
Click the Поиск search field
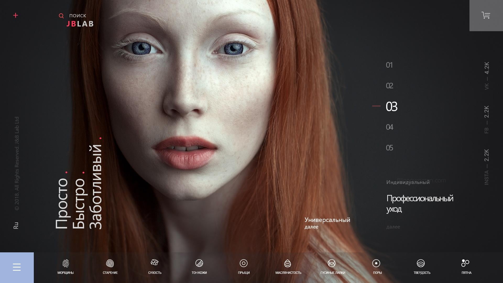pyautogui.click(x=78, y=16)
